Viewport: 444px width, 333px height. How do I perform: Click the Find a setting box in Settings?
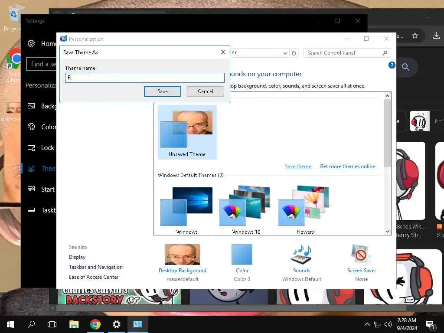pyautogui.click(x=41, y=64)
